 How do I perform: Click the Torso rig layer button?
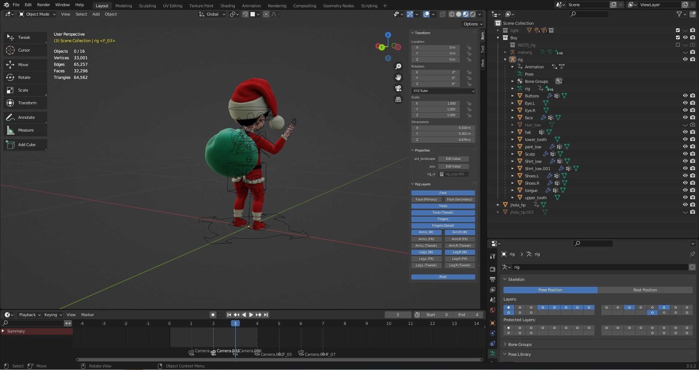[x=443, y=206]
